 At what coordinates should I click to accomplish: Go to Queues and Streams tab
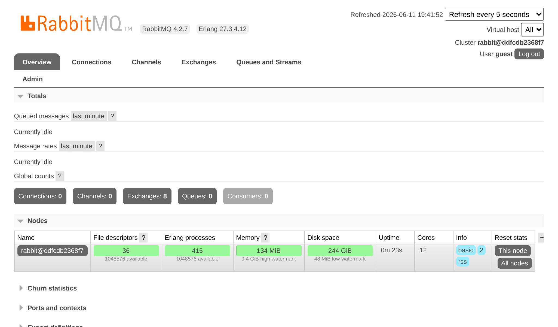[x=269, y=62]
